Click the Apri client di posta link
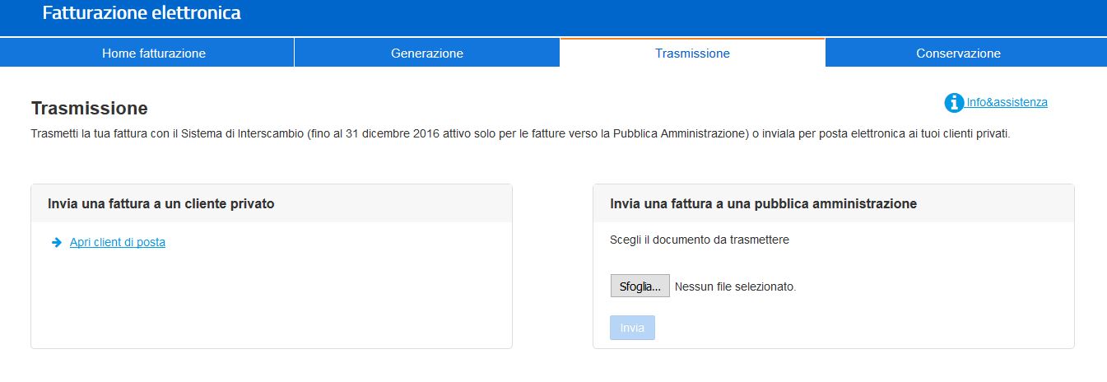This screenshot has width=1107, height=382. [118, 242]
